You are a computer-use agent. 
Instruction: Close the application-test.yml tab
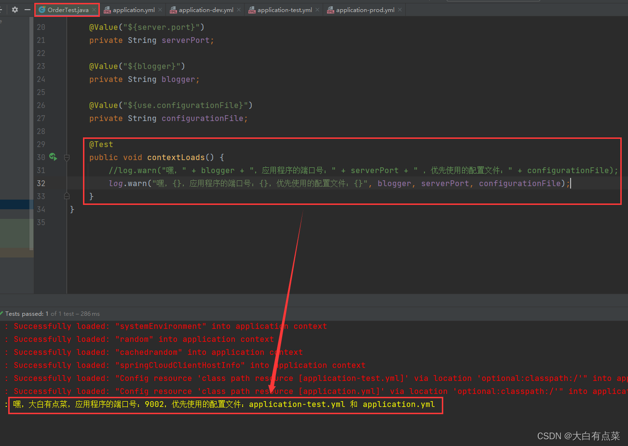coord(317,10)
